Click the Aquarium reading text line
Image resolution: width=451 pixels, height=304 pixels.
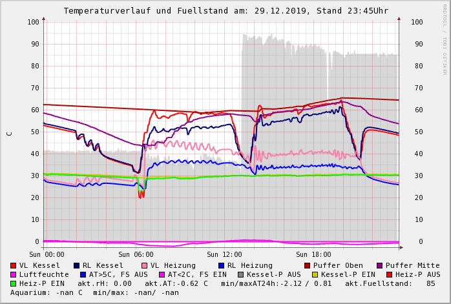coord(94,292)
